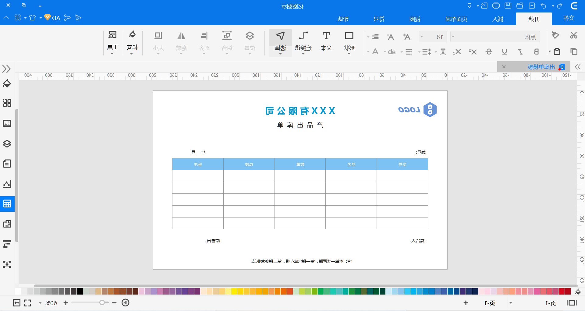Expand the right-side double chevron panel

pos(578,67)
